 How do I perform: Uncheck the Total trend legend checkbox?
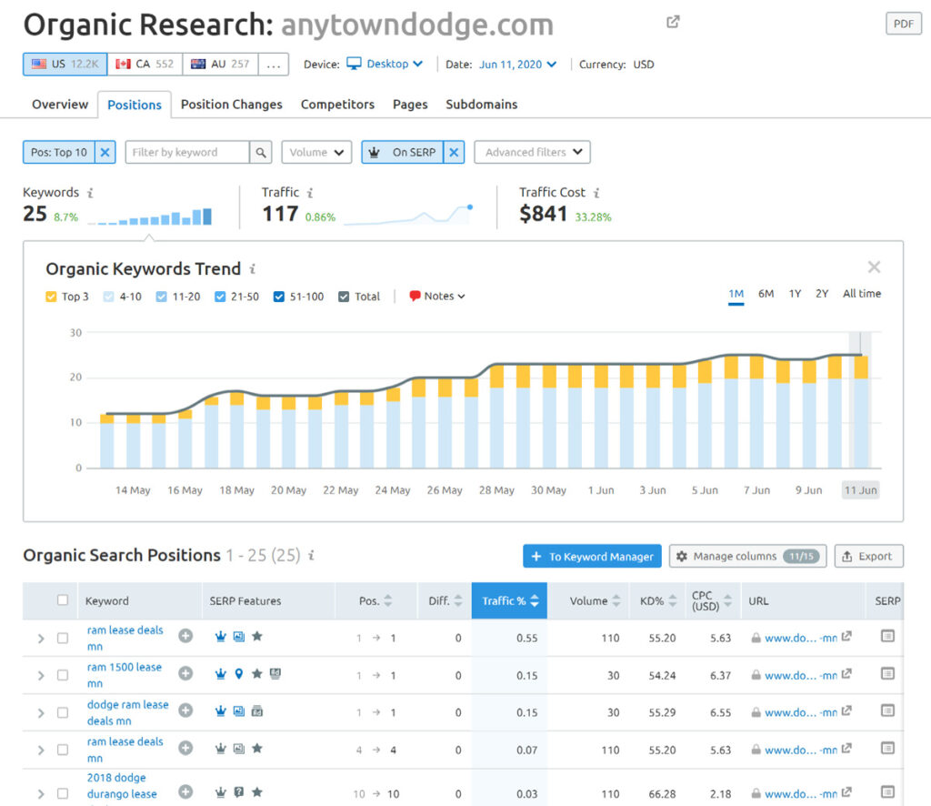343,296
